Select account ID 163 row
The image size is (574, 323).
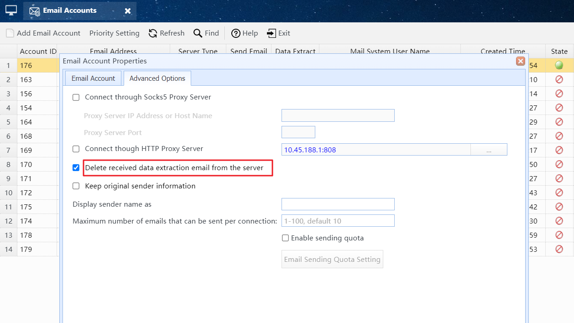point(38,79)
